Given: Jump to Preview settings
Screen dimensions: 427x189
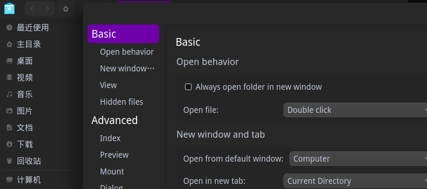Looking at the screenshot, I should pos(114,155).
